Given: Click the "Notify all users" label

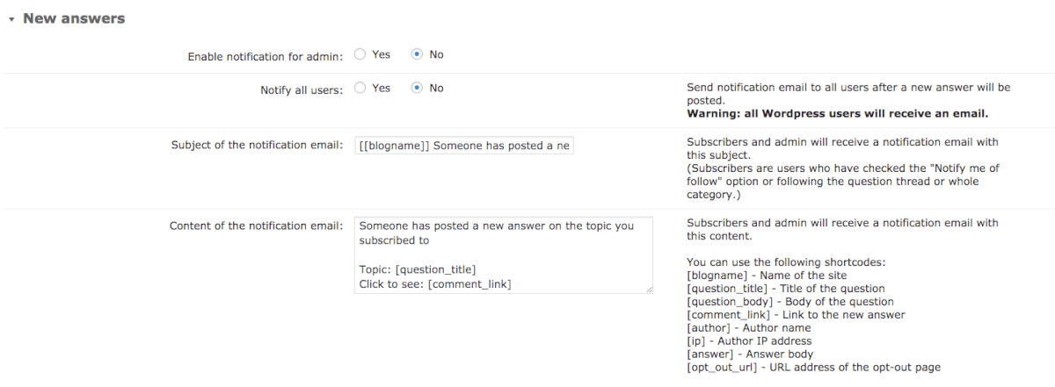Looking at the screenshot, I should click(302, 90).
